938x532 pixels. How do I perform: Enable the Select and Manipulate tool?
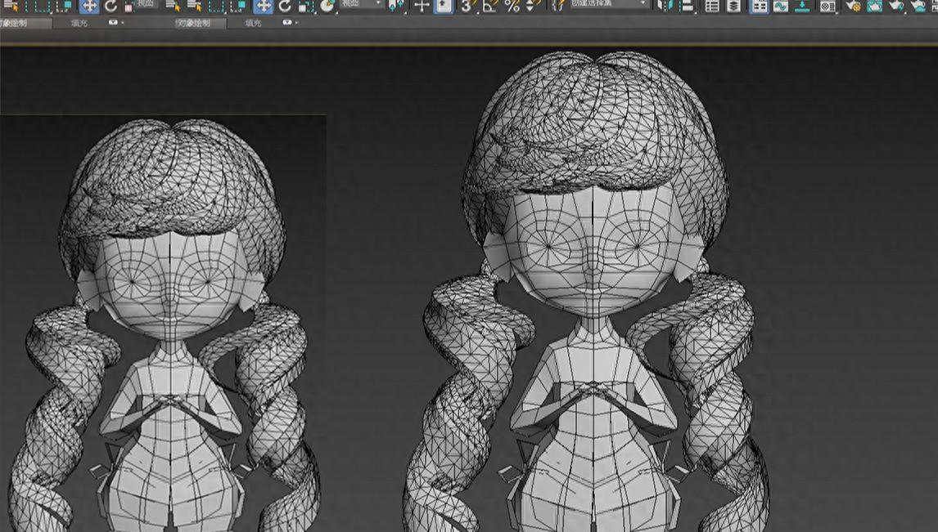tap(422, 6)
